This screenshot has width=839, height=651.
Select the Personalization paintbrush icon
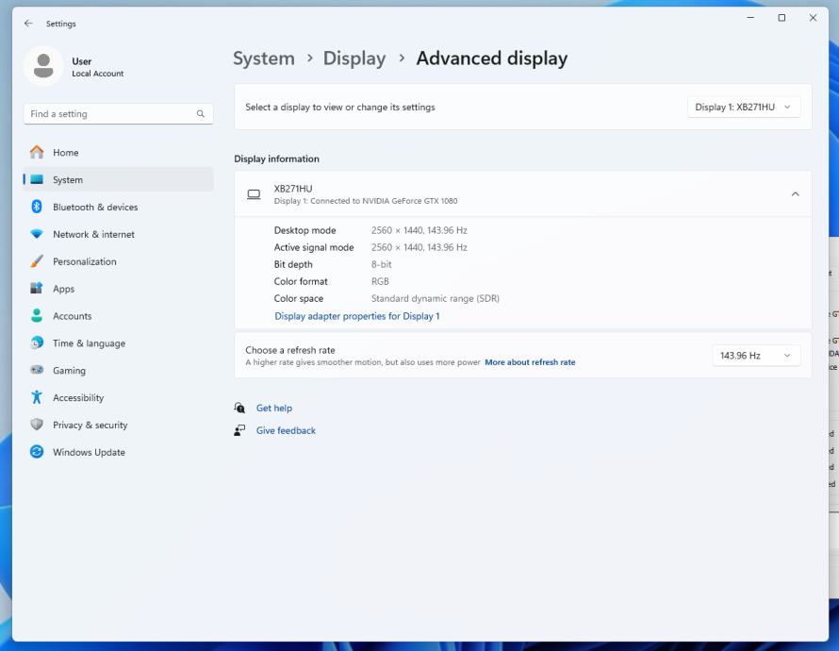point(37,262)
